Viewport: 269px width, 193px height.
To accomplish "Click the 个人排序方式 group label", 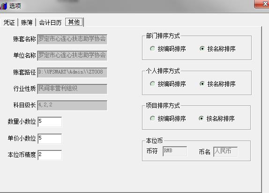I will (163, 71).
